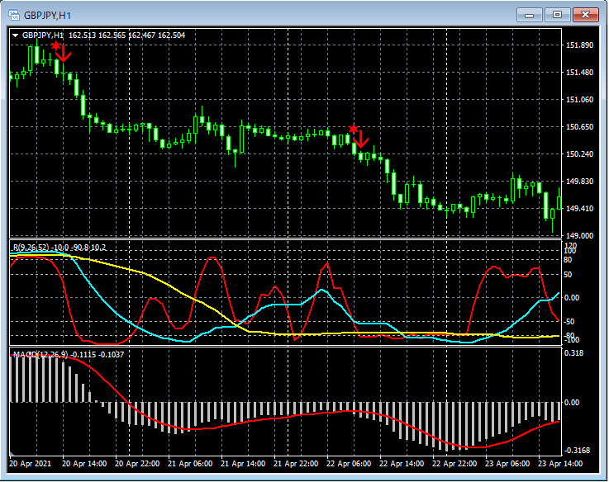Click the first red down-arrow sell signal
Screen dimensions: 609x482
pyautogui.click(x=64, y=54)
